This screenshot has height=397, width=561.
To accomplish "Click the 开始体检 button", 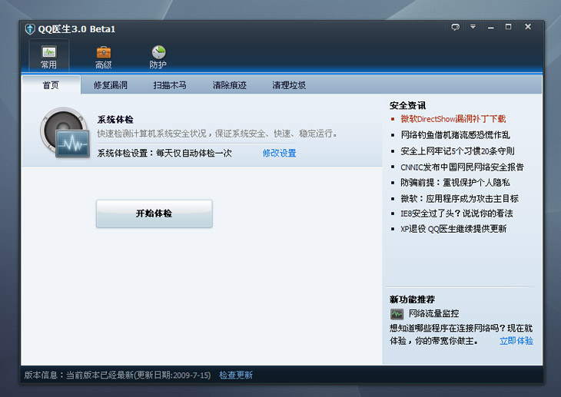I will pos(154,213).
